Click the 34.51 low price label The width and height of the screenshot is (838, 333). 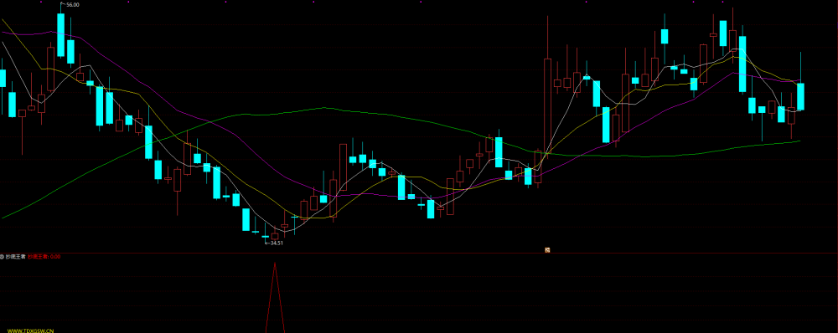(277, 243)
